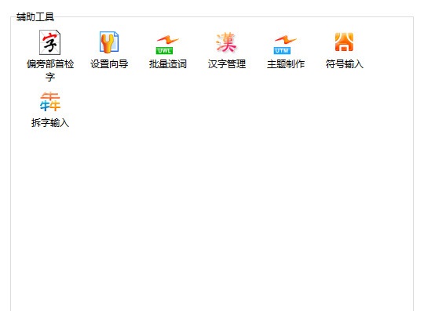Image resolution: width=424 pixels, height=311 pixels.
Task: Open the 符号输入 icon
Action: 344,42
